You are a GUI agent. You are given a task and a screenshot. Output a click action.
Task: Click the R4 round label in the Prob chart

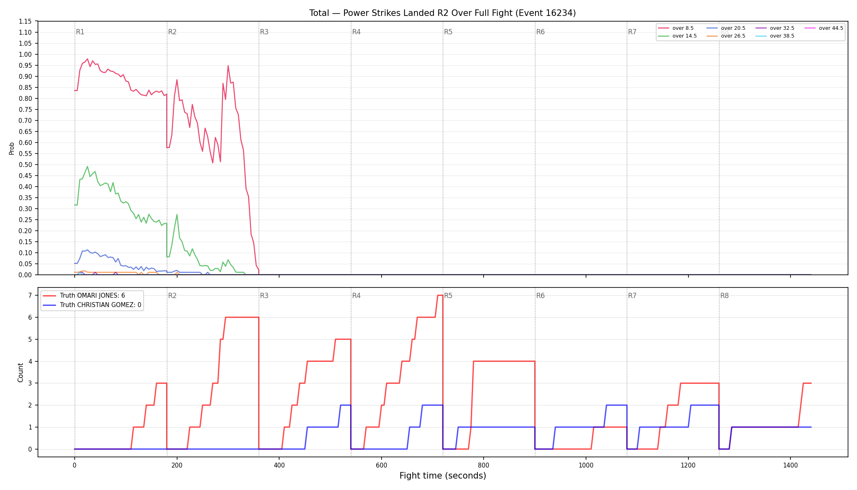click(x=356, y=32)
